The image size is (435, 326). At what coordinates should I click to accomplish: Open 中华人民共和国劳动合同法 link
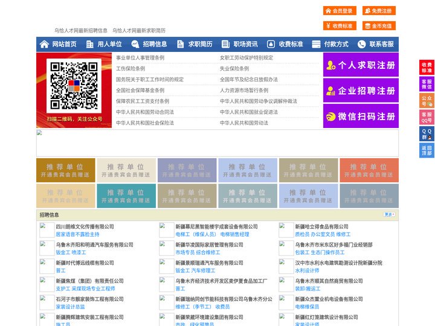pos(145,112)
